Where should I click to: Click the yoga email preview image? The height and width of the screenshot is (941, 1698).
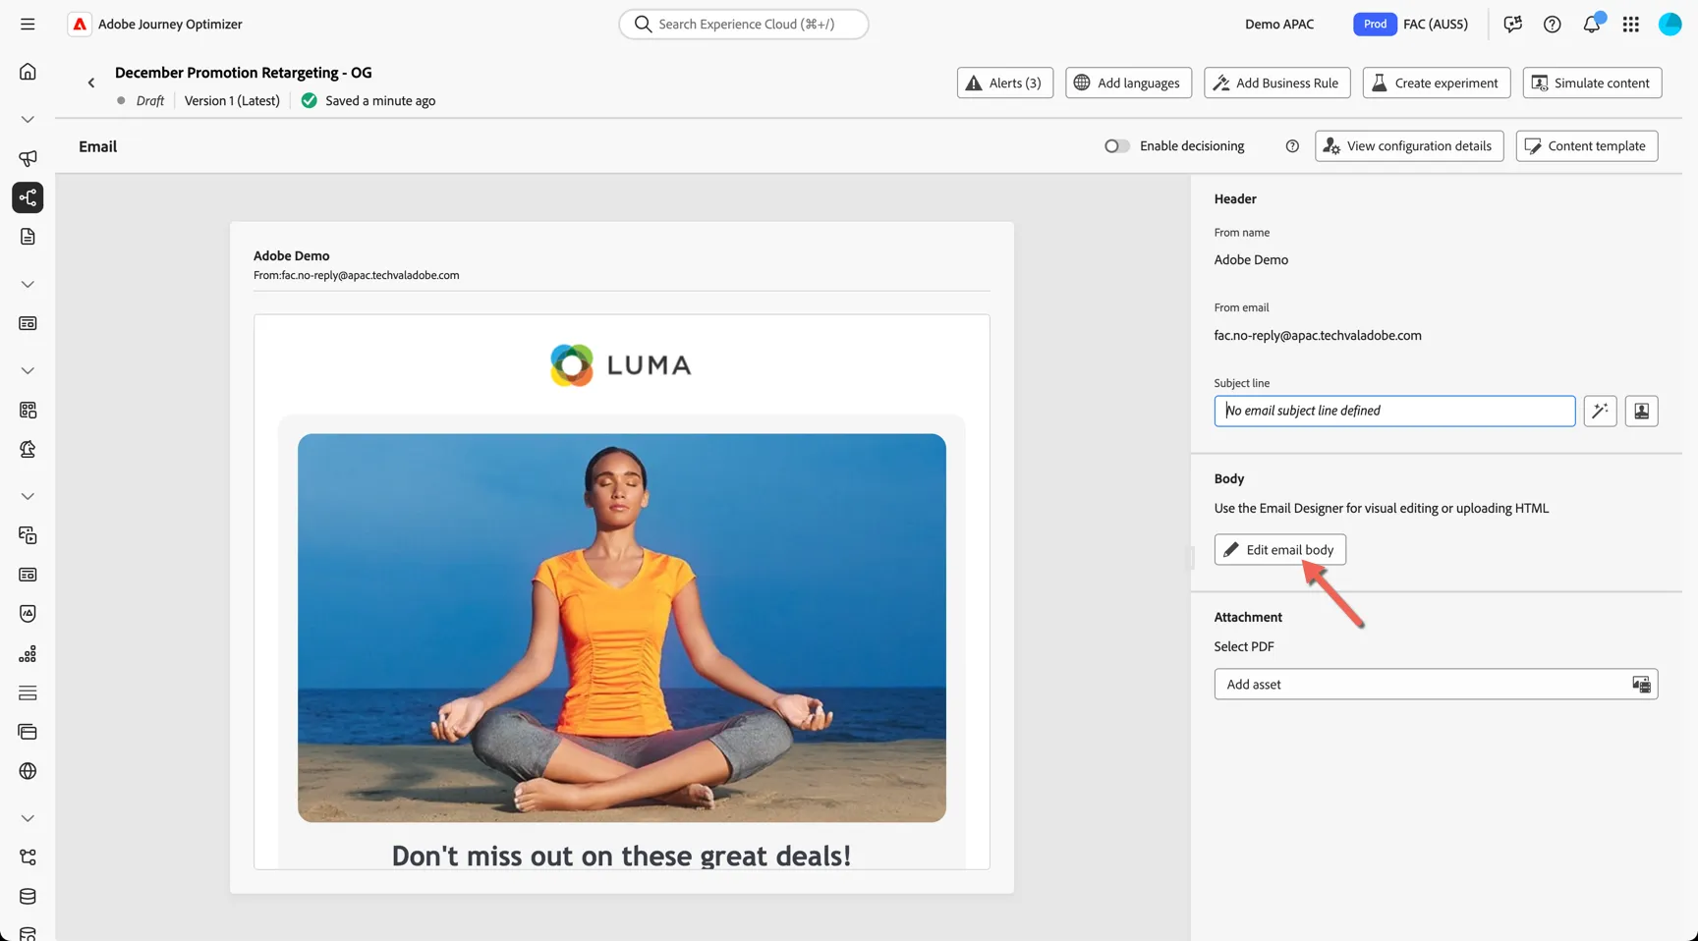click(622, 629)
